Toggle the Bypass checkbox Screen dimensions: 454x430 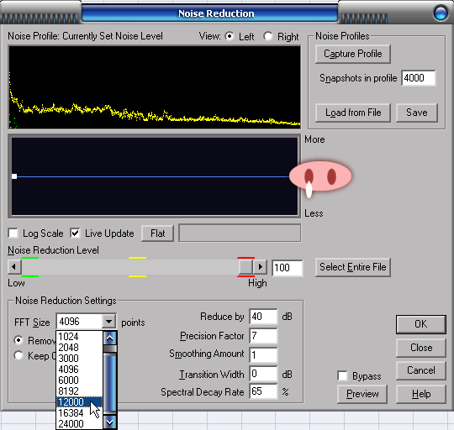click(342, 375)
